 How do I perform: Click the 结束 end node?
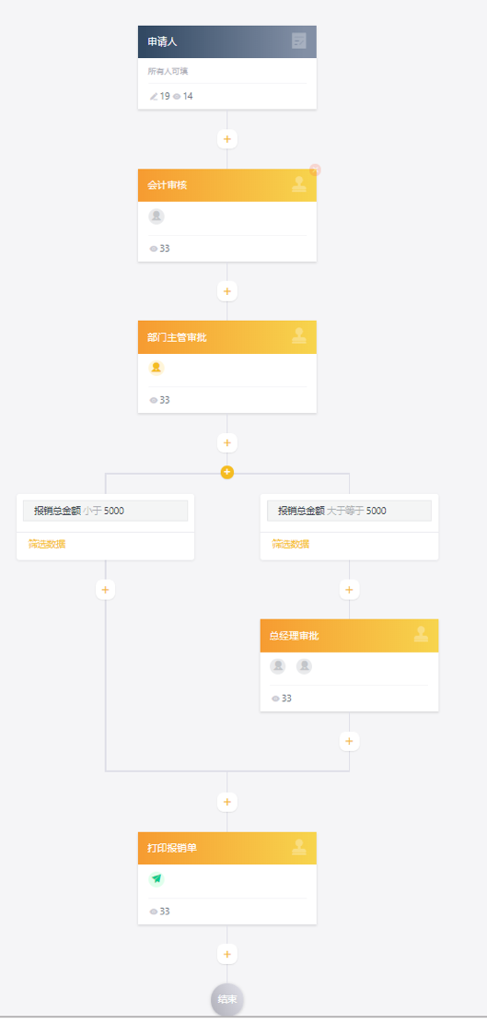(226, 1000)
